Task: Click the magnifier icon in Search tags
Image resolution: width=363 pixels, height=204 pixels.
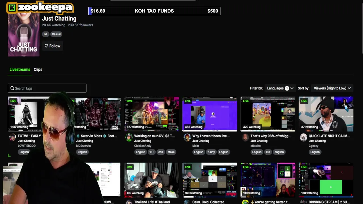Action: pyautogui.click(x=12, y=88)
